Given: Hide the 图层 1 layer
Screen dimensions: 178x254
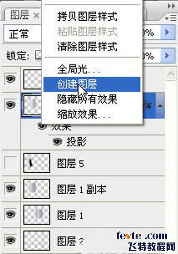Looking at the screenshot, I should (x=10, y=215).
